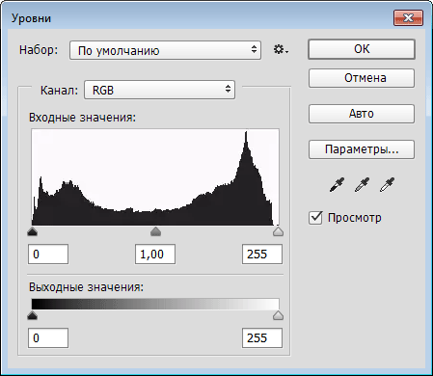Click the Авто button
This screenshot has height=376, width=433.
[362, 114]
